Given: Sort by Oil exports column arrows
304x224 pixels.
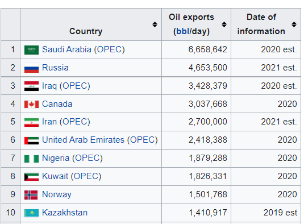Looking at the screenshot, I should click(224, 24).
